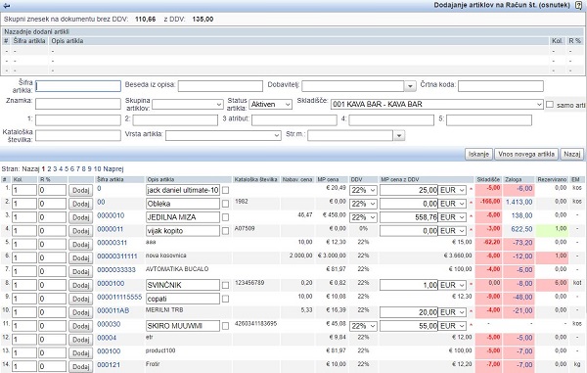Open article link 0000010
587x373 pixels.
[x=111, y=215]
